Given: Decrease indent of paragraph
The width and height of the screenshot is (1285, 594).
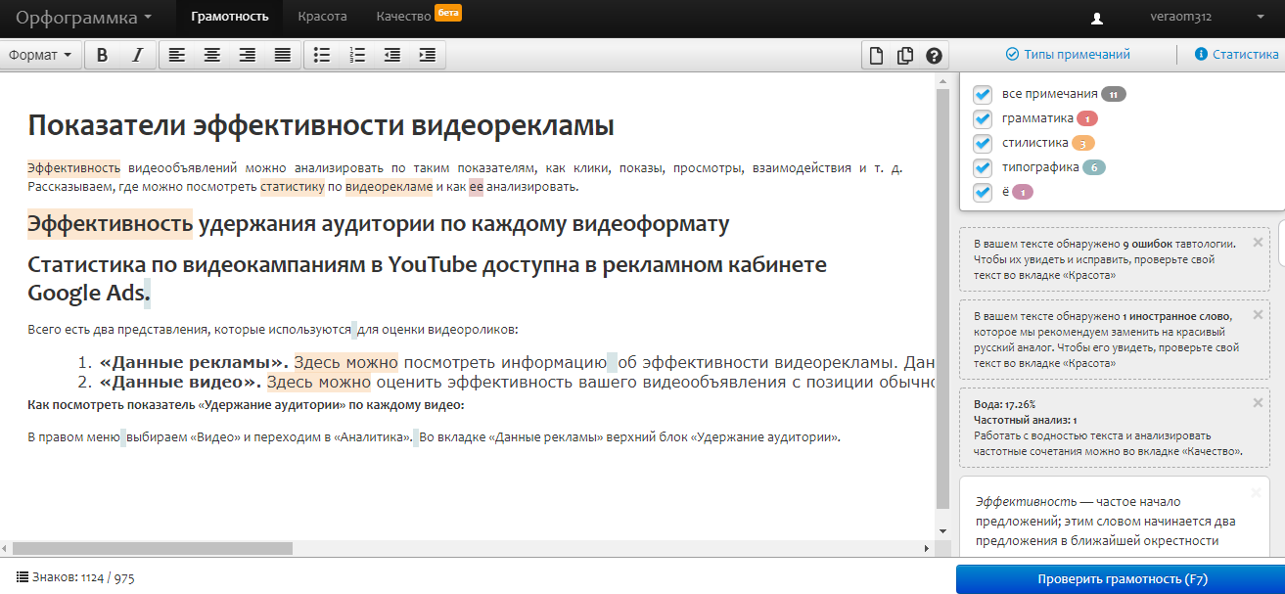Looking at the screenshot, I should (392, 55).
